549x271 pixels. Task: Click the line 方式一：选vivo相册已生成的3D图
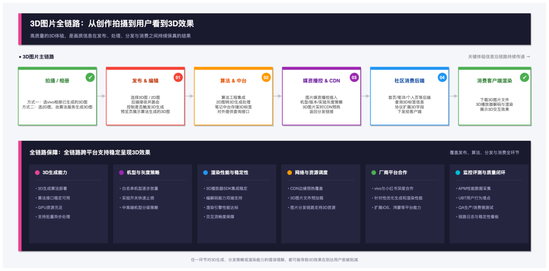point(57,102)
